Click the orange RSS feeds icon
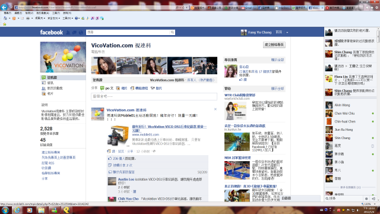The height and width of the screenshot is (214, 380). pos(14,18)
